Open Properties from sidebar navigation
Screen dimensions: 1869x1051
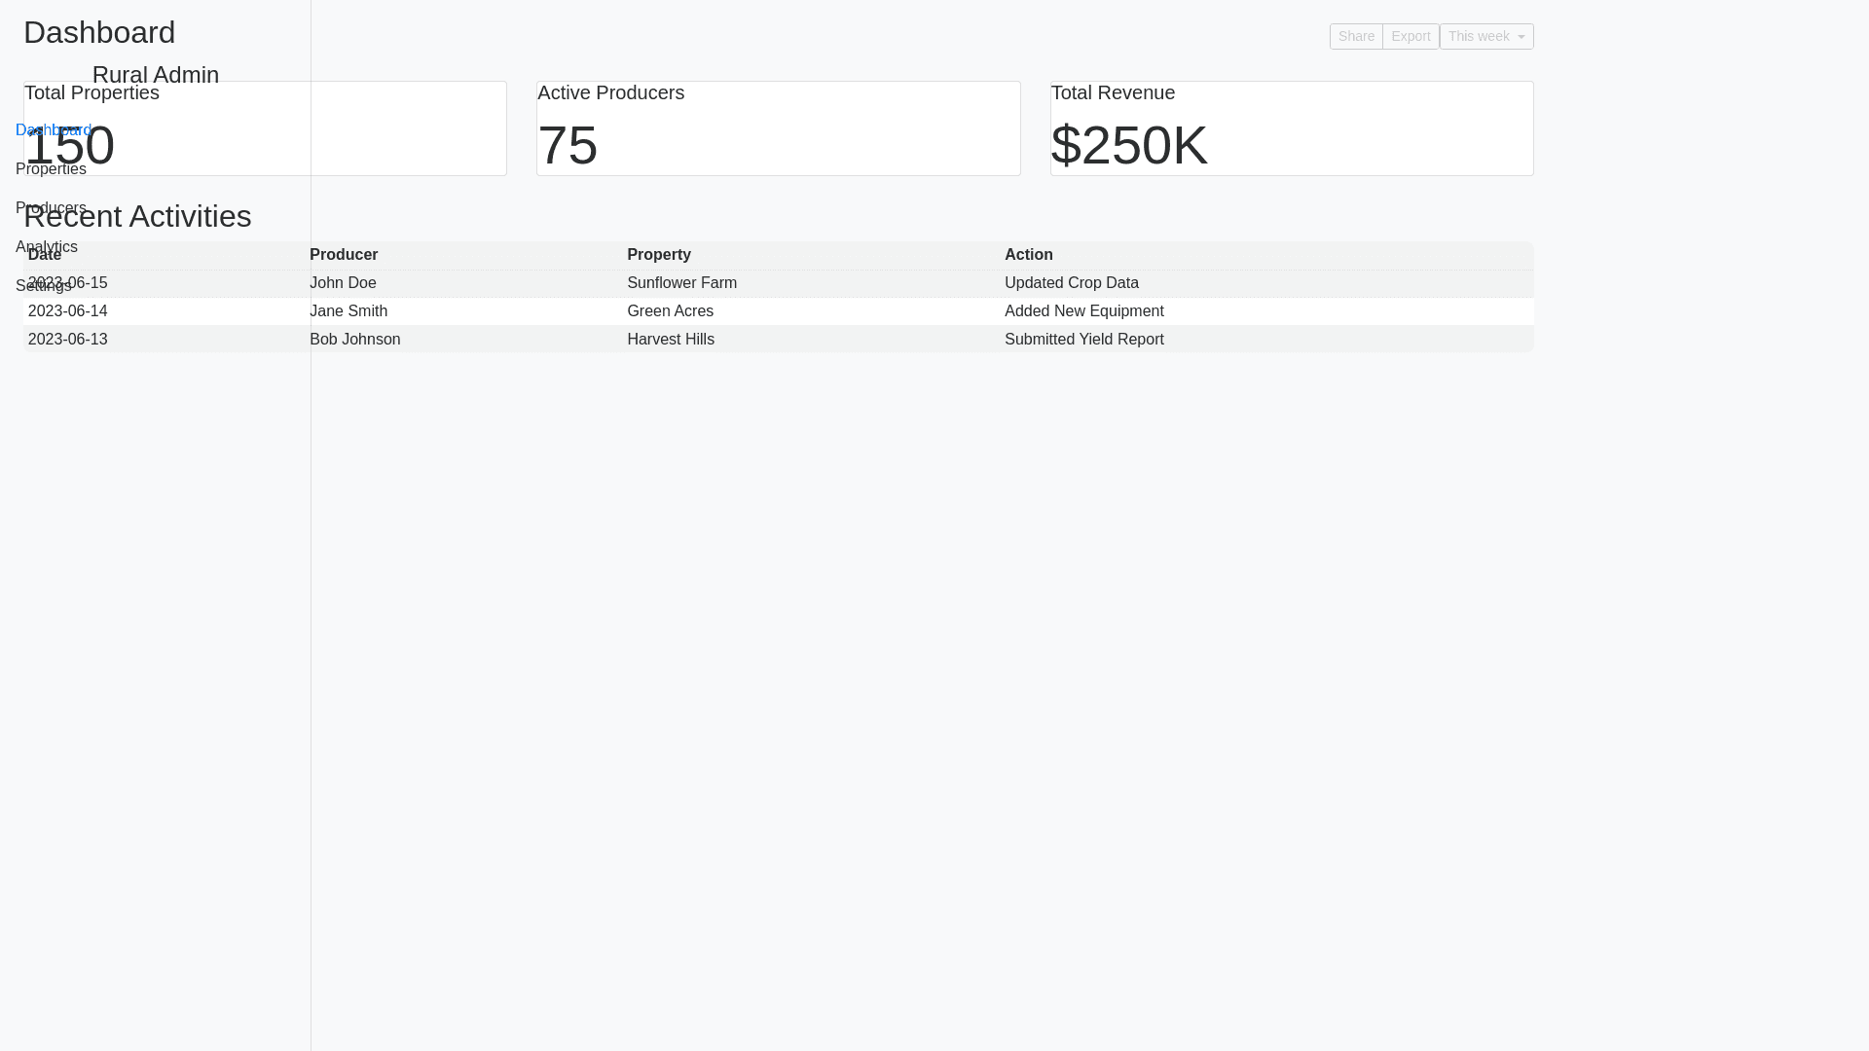pyautogui.click(x=51, y=169)
